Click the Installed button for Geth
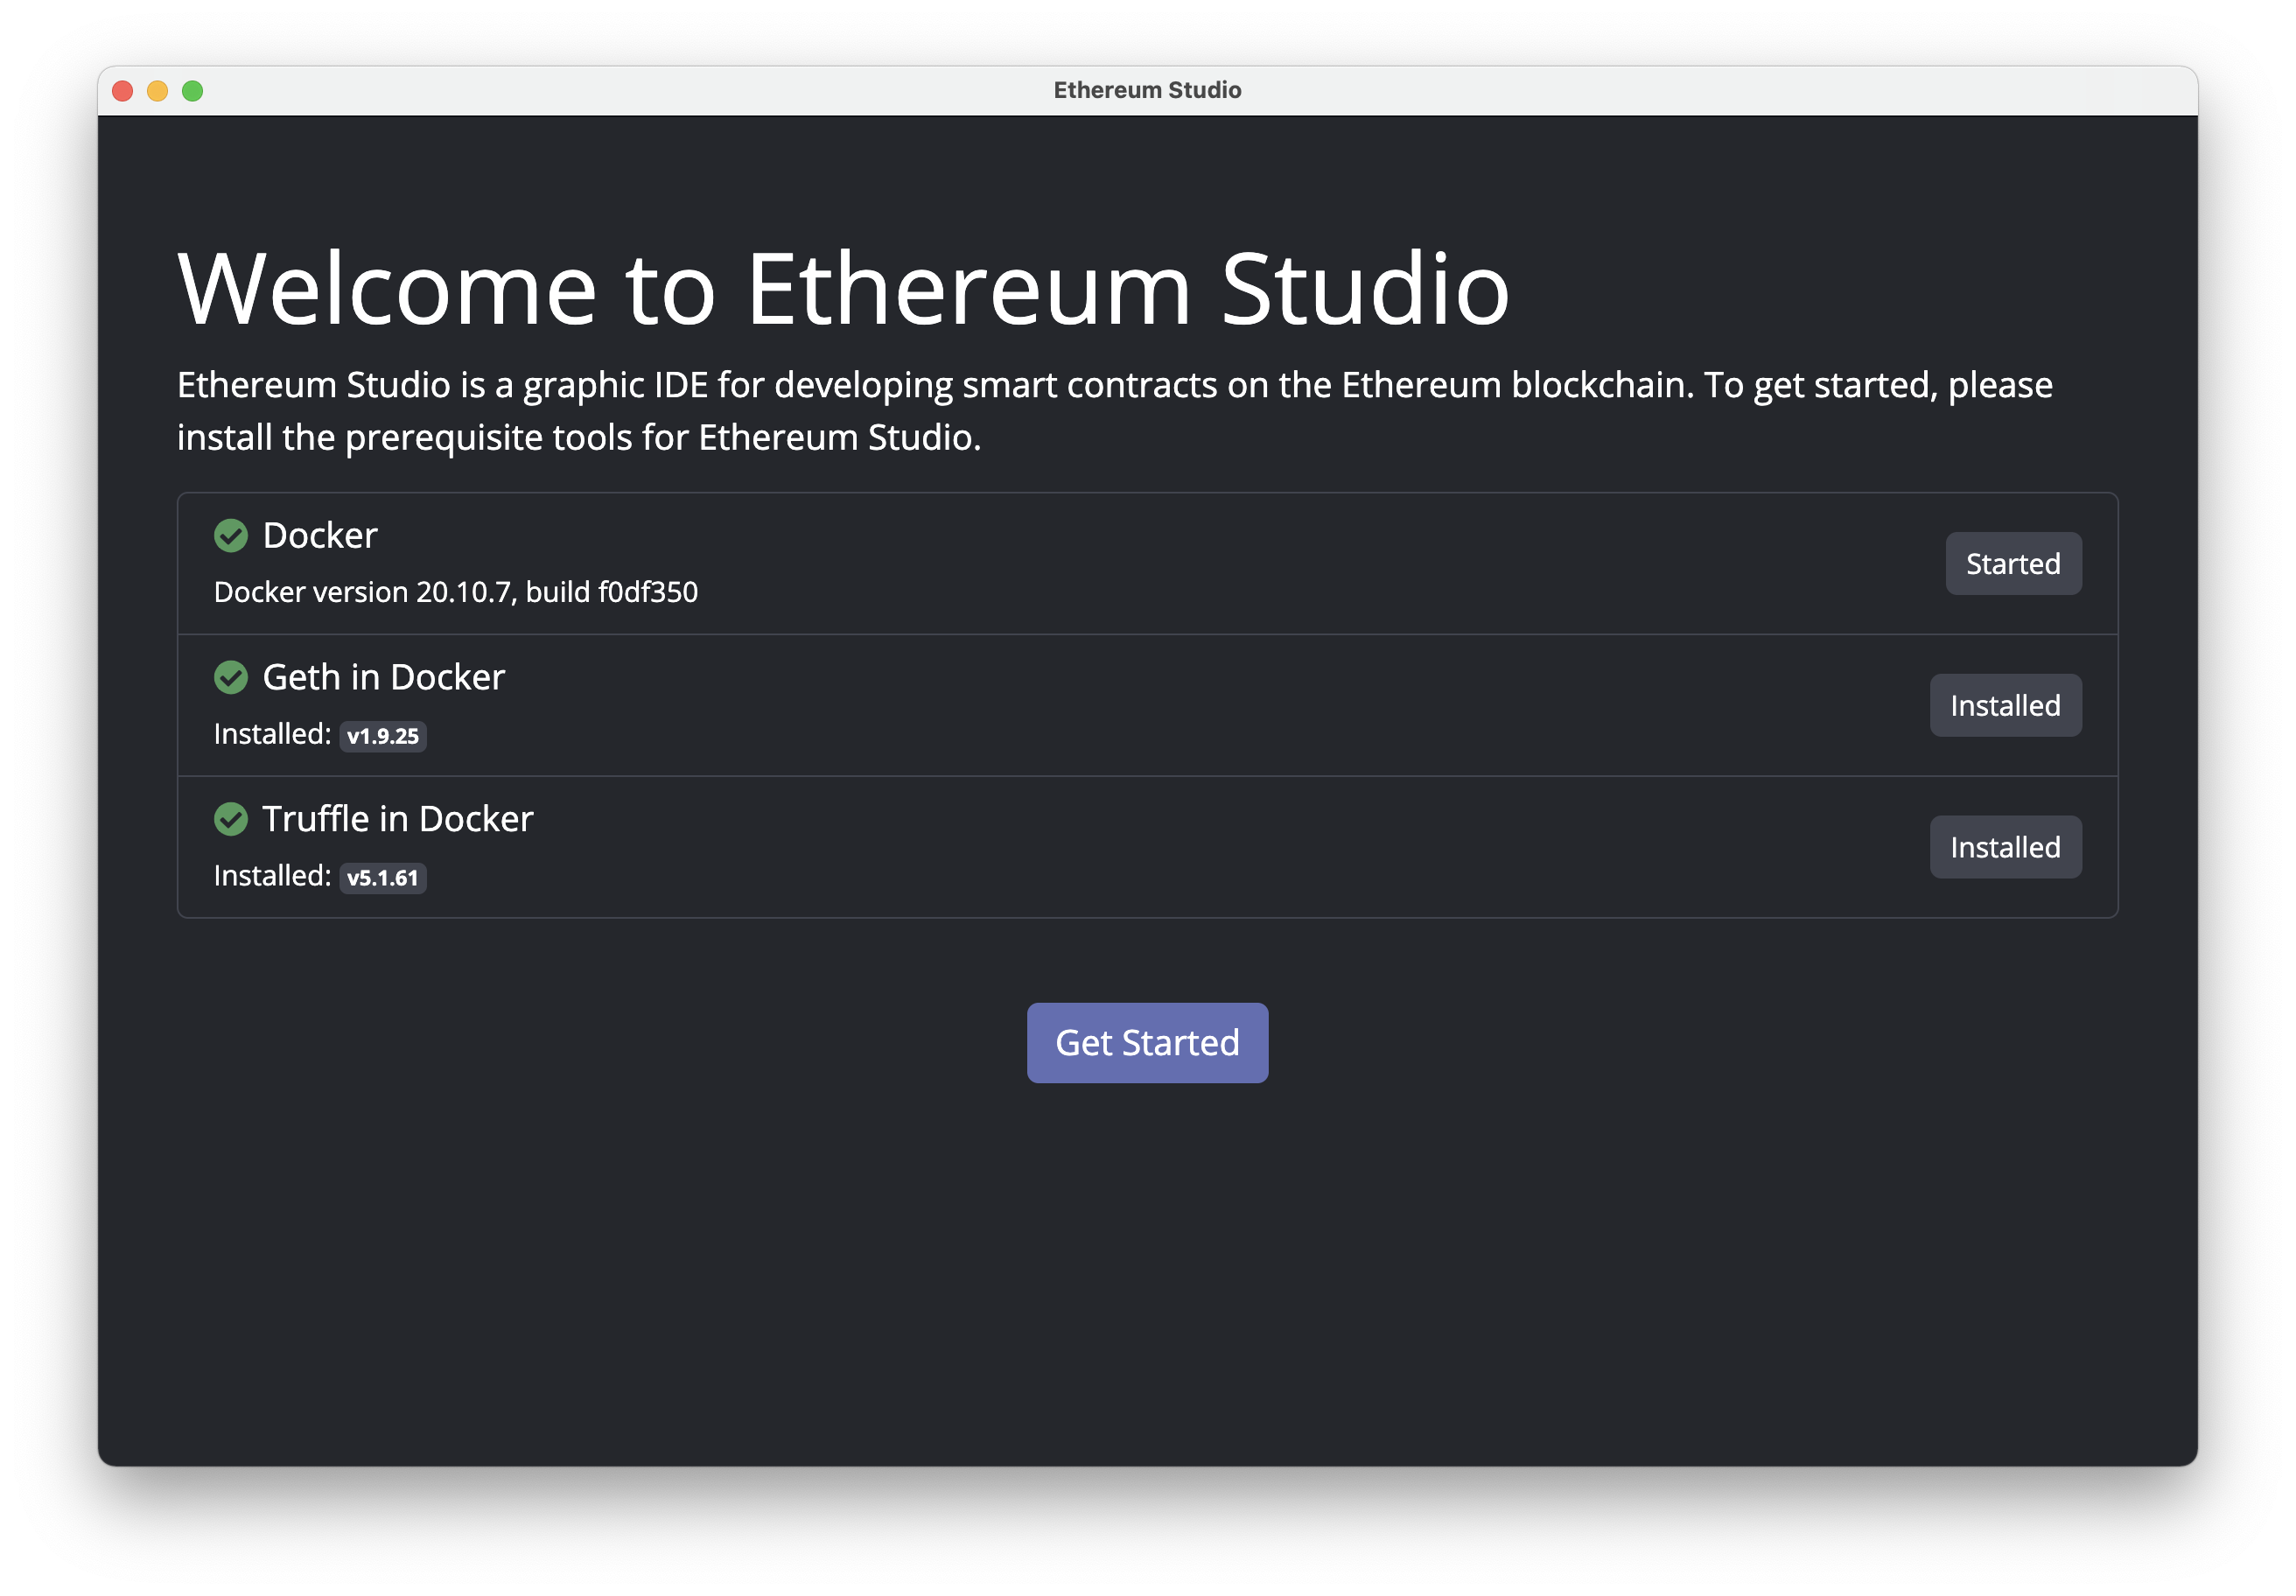This screenshot has width=2296, height=1596. point(2004,706)
